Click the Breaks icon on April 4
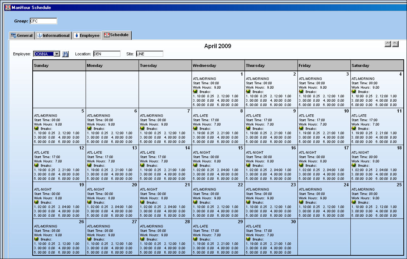This screenshot has height=259, width=407. (x=354, y=92)
